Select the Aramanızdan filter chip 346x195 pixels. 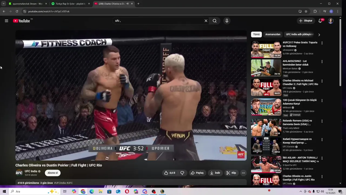[273, 34]
